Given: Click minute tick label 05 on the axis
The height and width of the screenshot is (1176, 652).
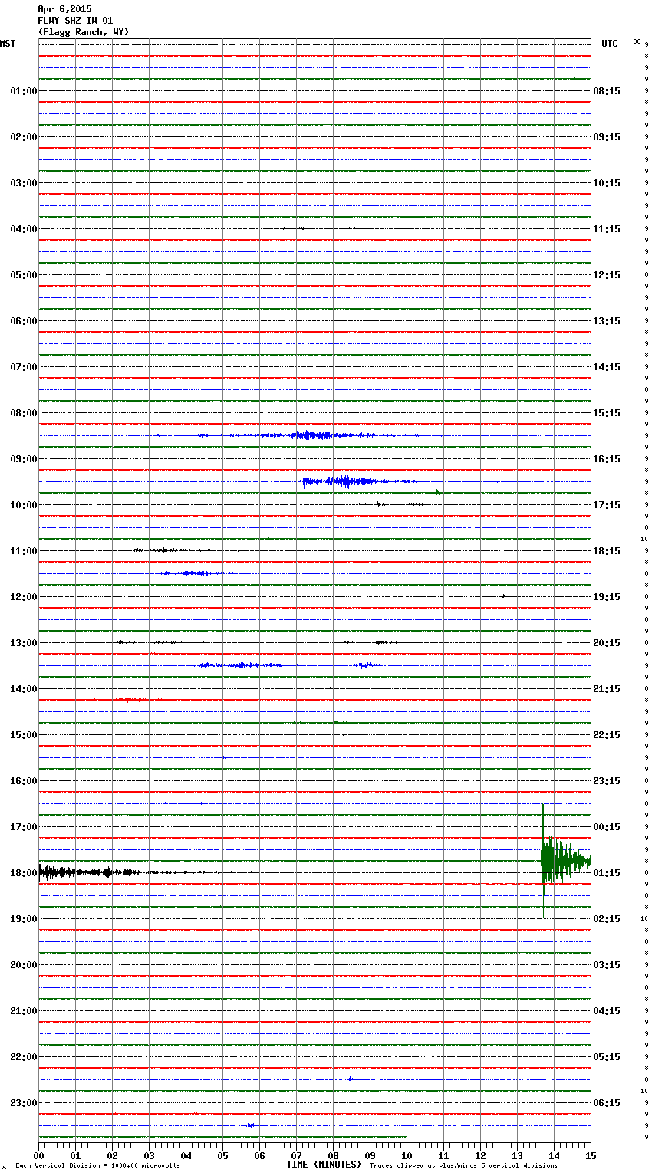Looking at the screenshot, I should (222, 1155).
